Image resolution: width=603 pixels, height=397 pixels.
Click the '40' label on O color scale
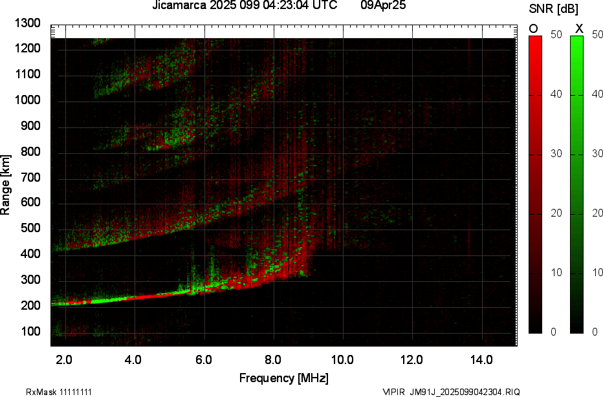click(556, 94)
